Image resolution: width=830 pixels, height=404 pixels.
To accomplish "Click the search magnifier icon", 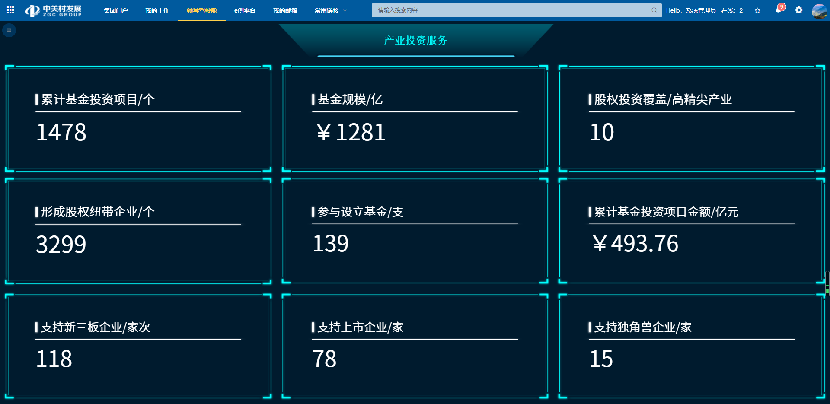I will (654, 10).
